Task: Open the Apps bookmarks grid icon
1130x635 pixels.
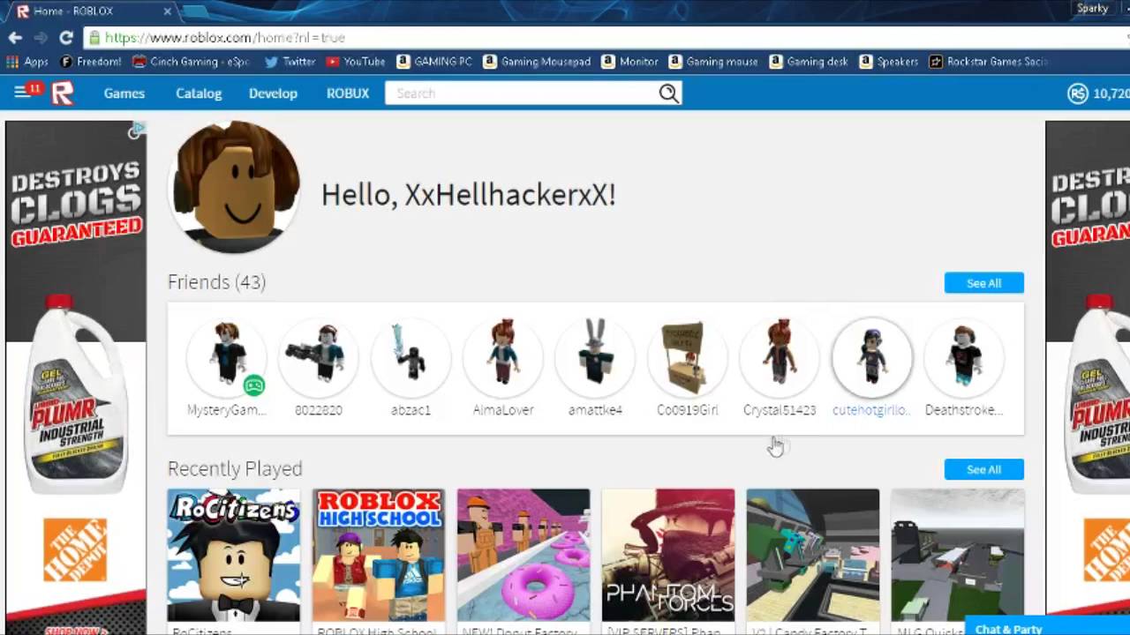Action: point(12,62)
